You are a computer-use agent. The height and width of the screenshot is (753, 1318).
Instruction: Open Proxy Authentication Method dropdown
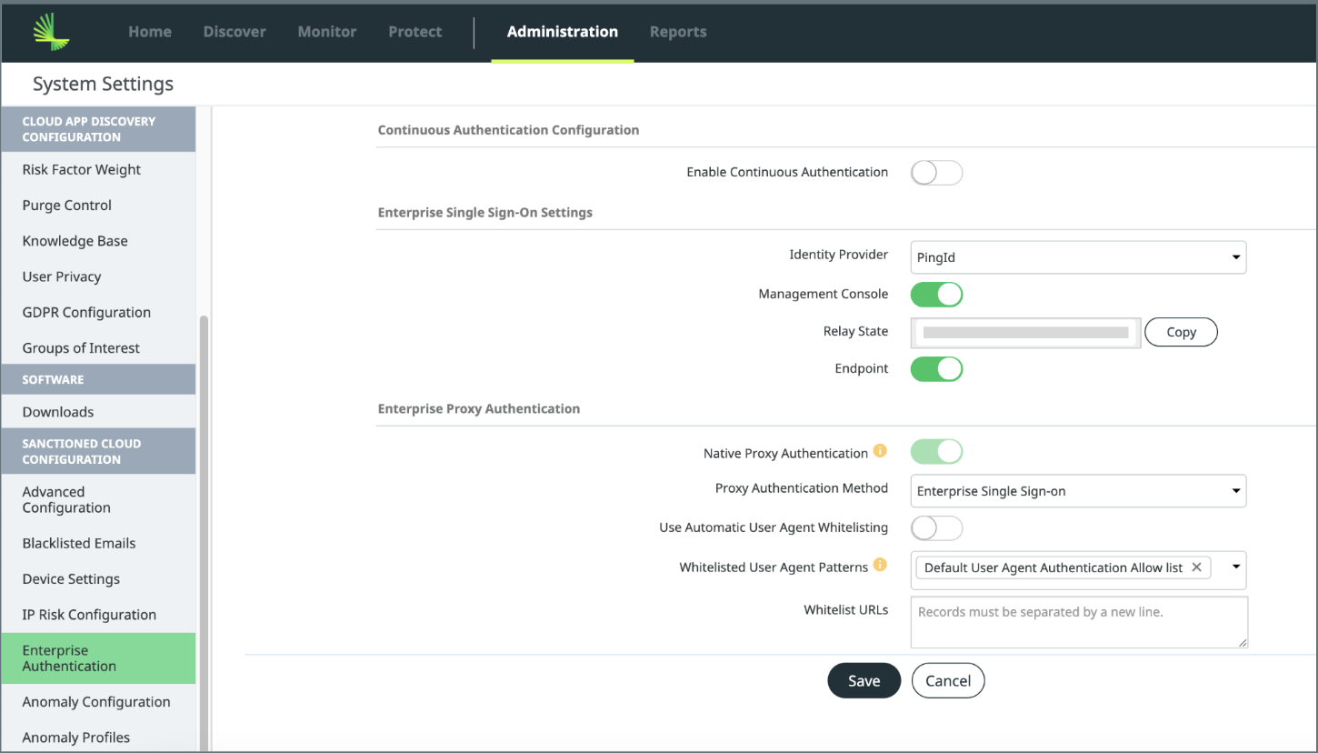[x=1078, y=491]
